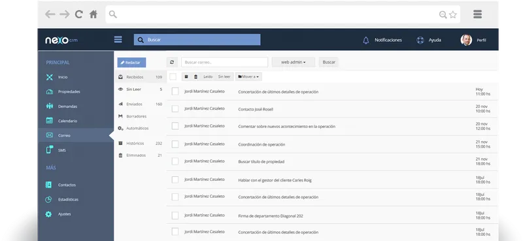Screen dimensions: 523x241
Task: Open Hablar con el gestor del cliente subject
Action: click(x=275, y=180)
